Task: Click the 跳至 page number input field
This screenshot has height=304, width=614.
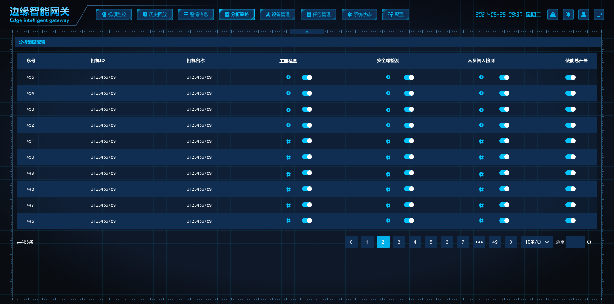Action: tap(575, 242)
